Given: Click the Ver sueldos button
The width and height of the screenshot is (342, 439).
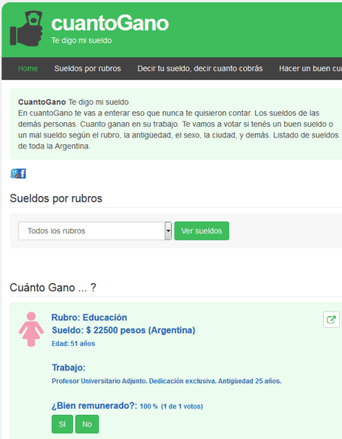Looking at the screenshot, I should coord(202,230).
